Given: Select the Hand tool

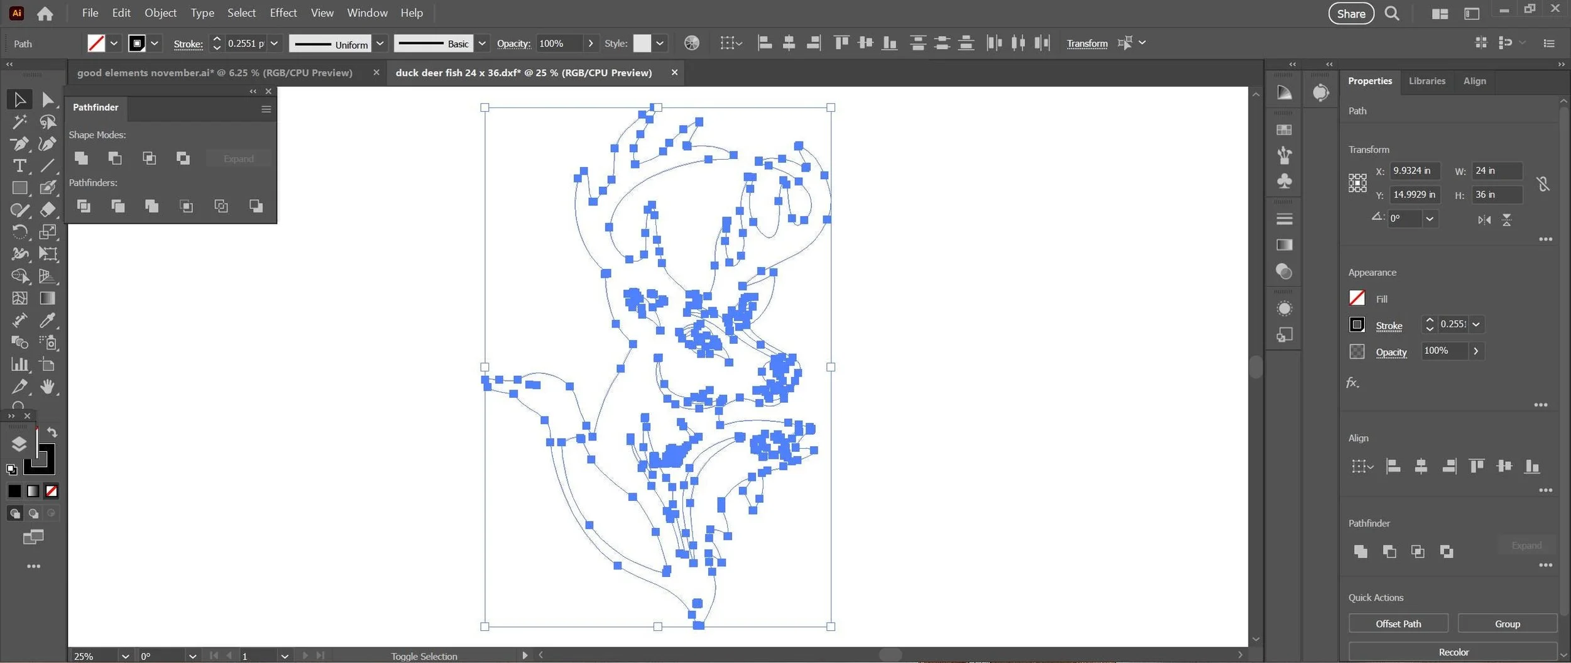Looking at the screenshot, I should (48, 387).
